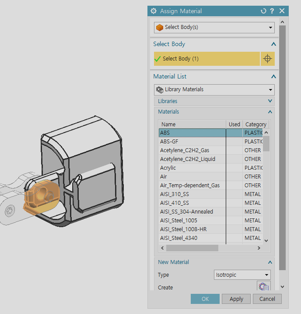Image resolution: width=301 pixels, height=314 pixels.
Task: Select the ABS-GF material row
Action: tap(210, 142)
